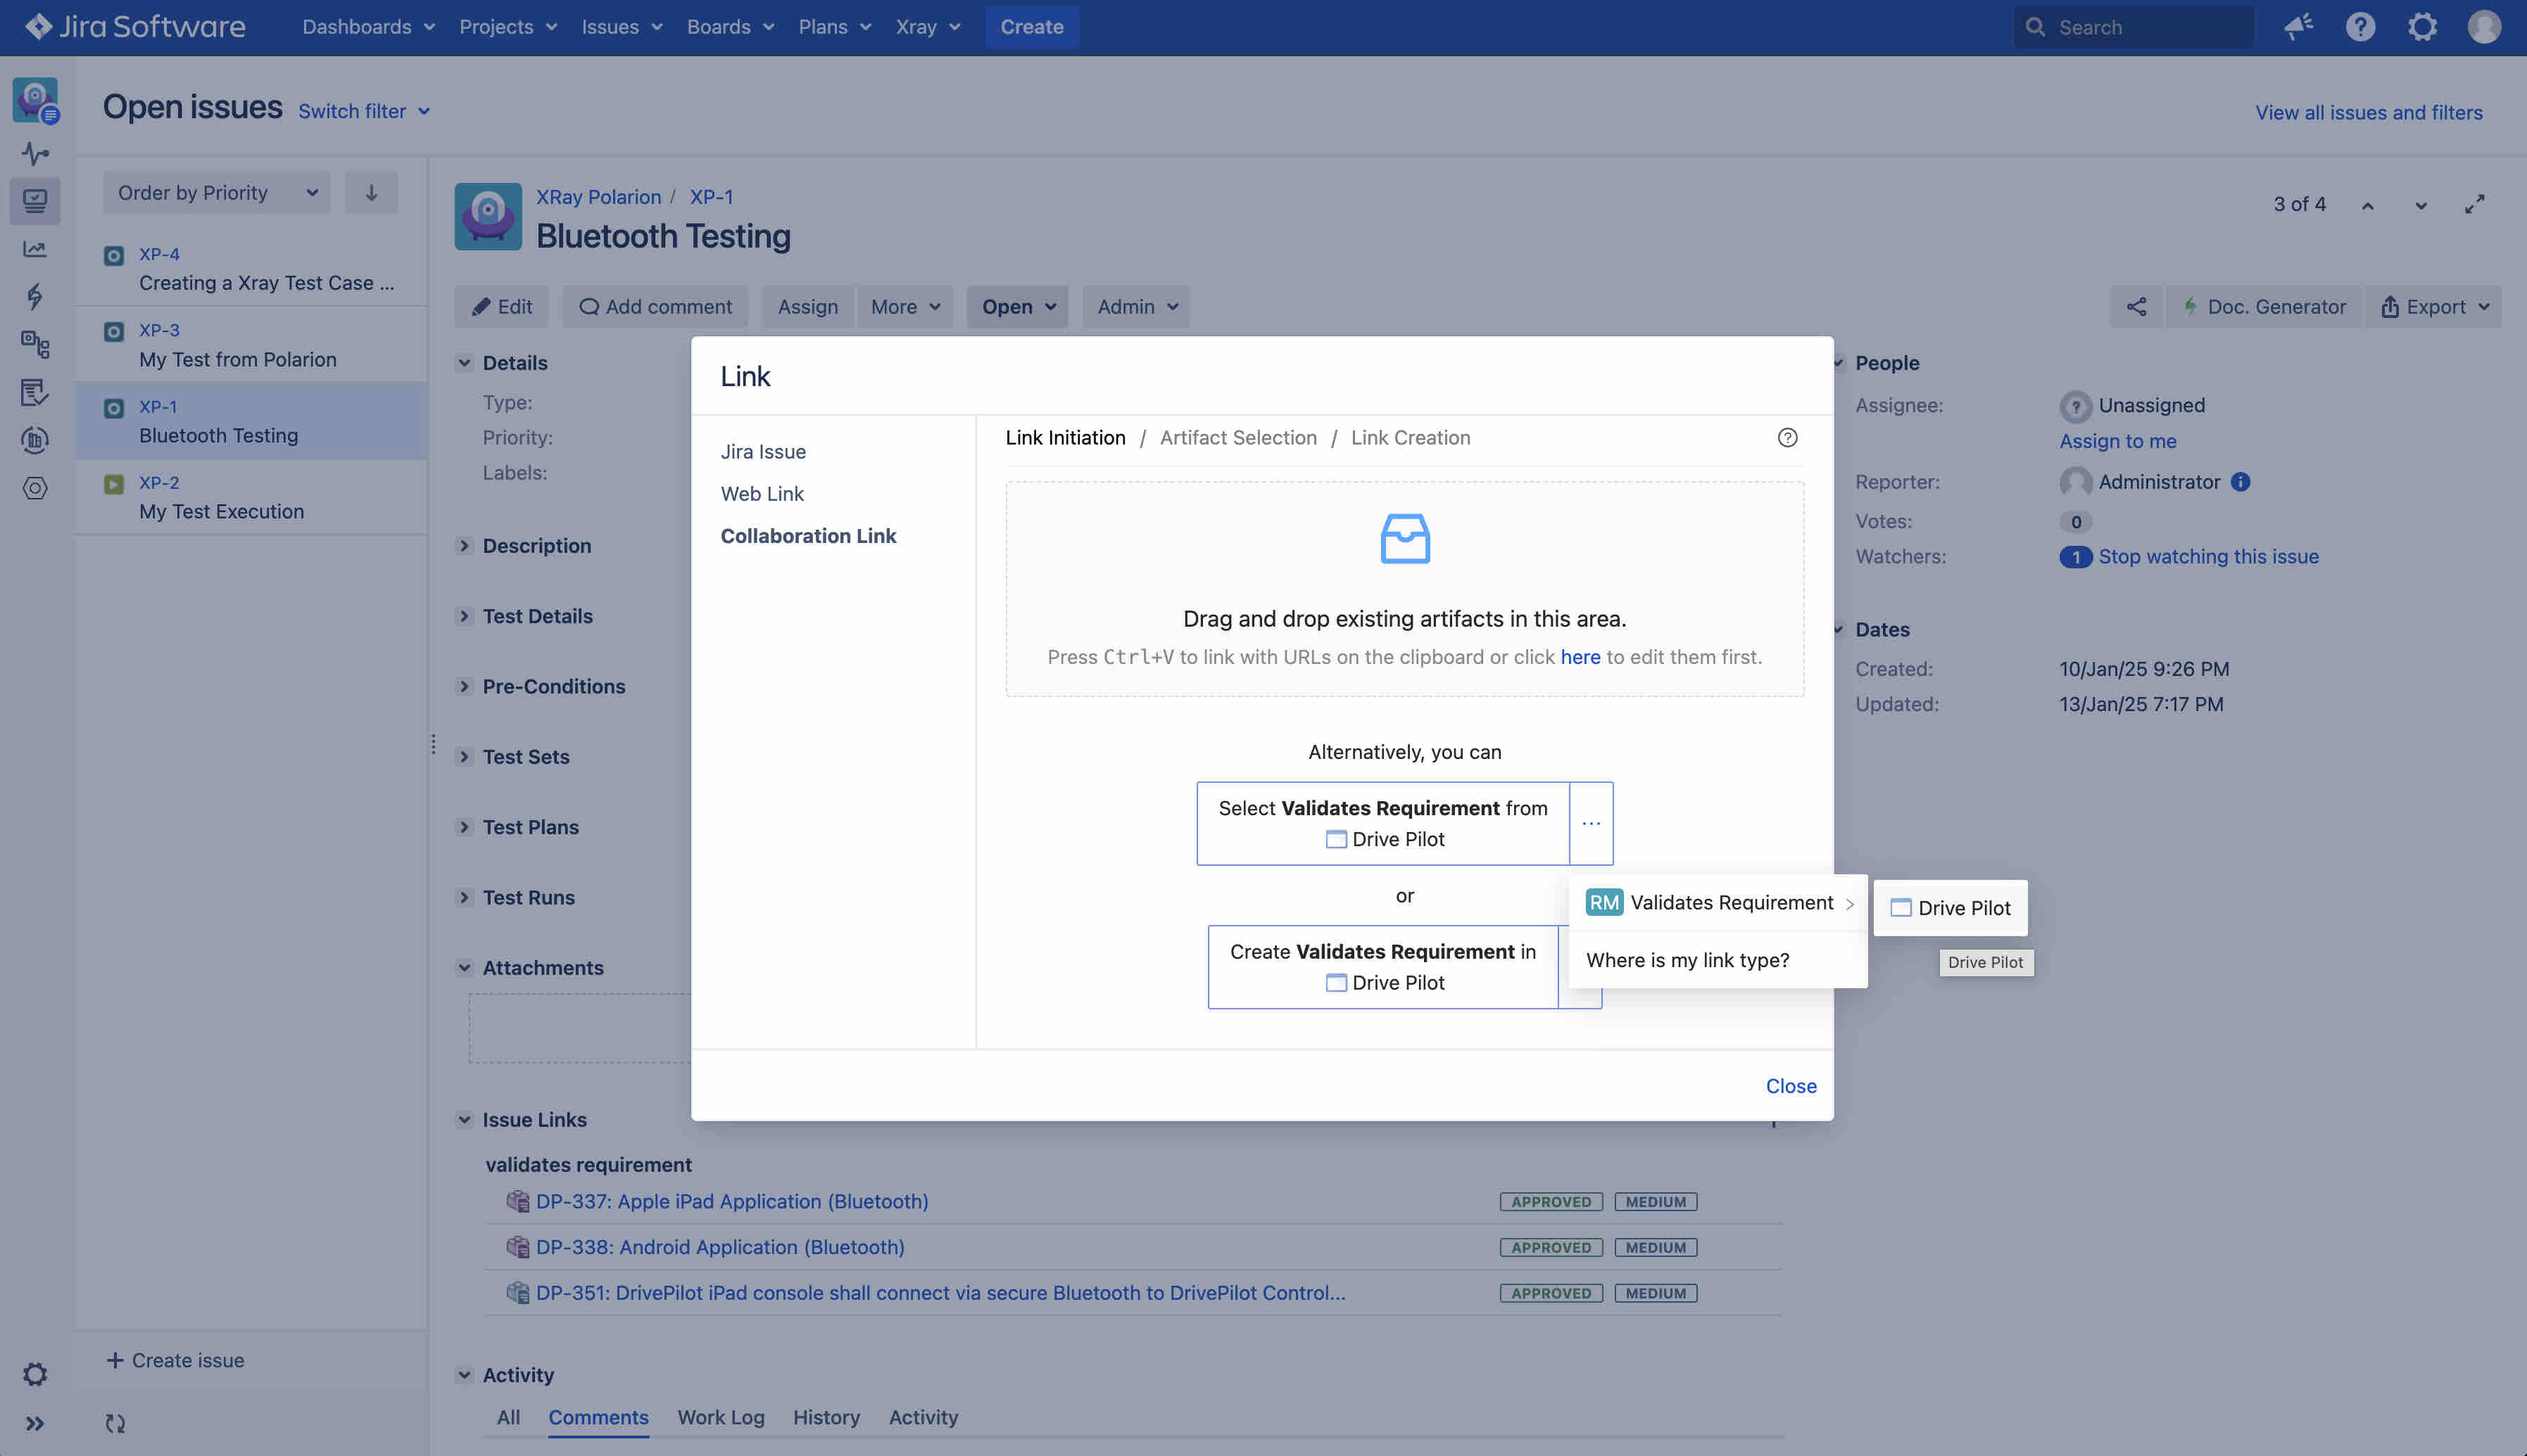Open the Open status dropdown
The image size is (2527, 1456).
click(1017, 307)
